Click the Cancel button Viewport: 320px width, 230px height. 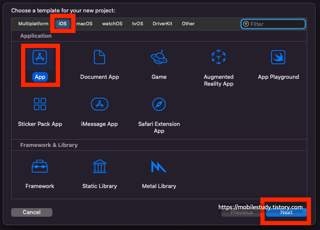[x=32, y=212]
